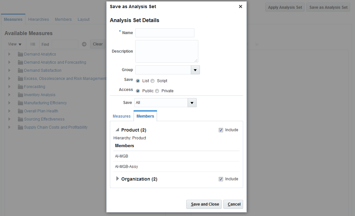Click the Forecasting folder icon
This screenshot has height=216, width=355.
20,87
